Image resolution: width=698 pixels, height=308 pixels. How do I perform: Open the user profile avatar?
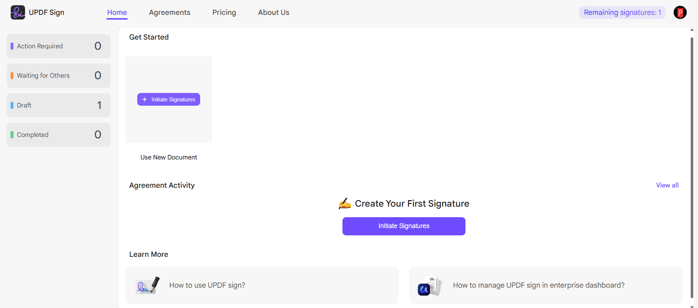click(680, 12)
